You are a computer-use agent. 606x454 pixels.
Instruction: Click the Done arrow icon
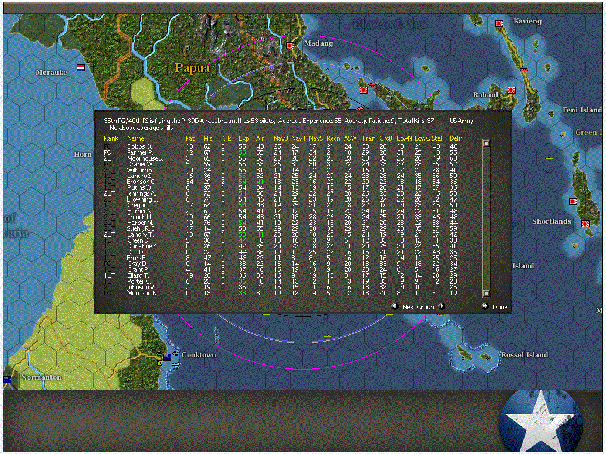(485, 306)
